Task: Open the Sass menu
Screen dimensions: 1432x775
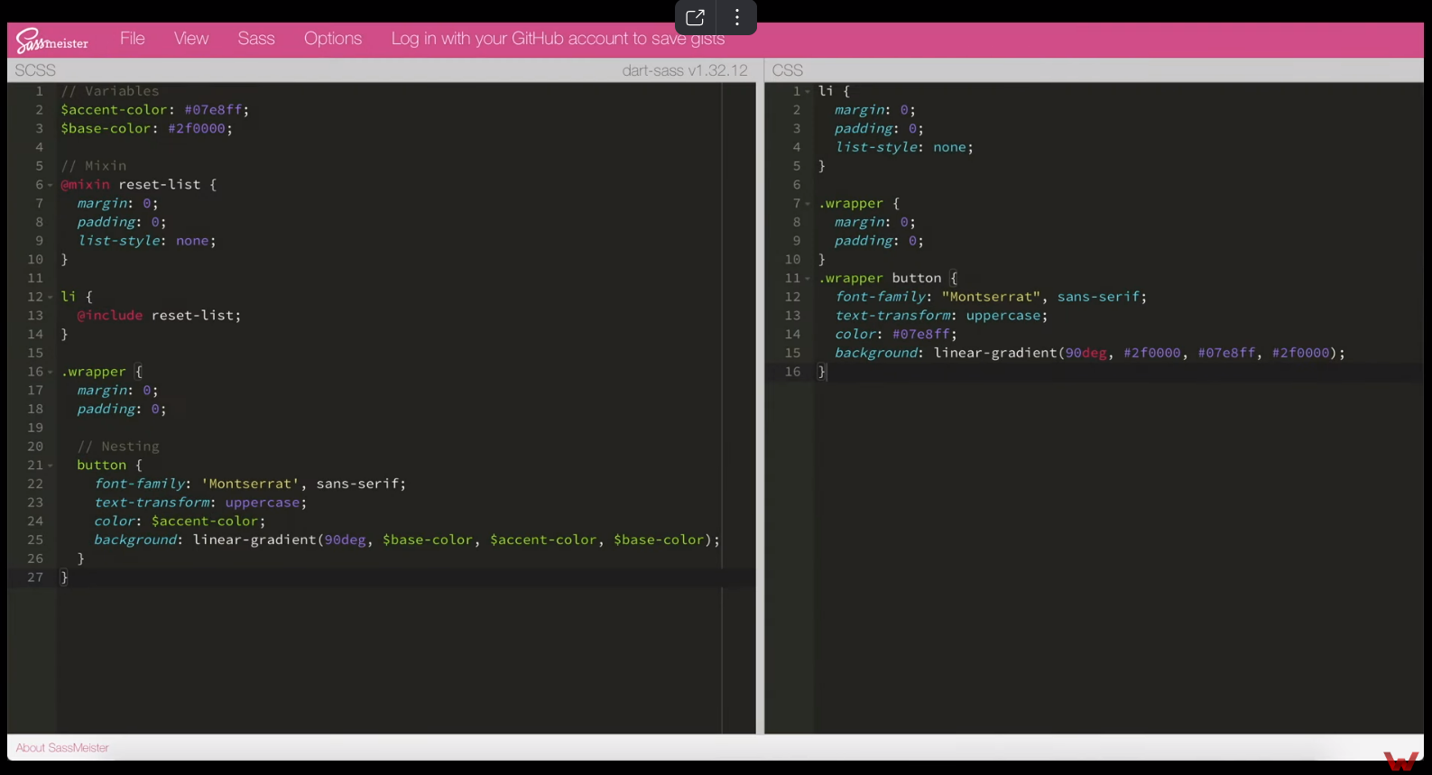Action: (256, 39)
